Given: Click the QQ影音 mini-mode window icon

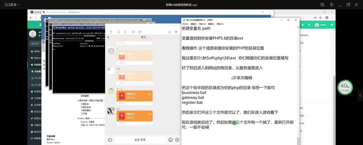Looking at the screenshot, I should [x=322, y=5].
